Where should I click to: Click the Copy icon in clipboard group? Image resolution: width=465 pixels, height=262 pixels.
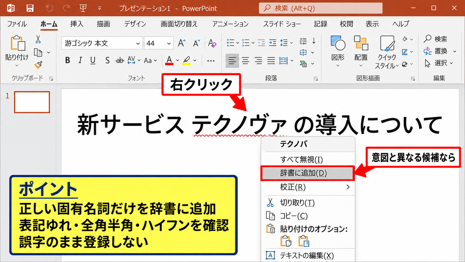[x=38, y=52]
